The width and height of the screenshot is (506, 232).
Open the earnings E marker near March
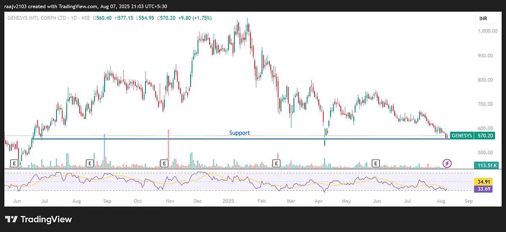(x=277, y=163)
